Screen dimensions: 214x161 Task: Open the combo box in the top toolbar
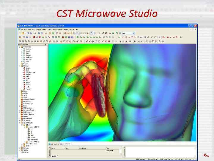pyautogui.click(x=128, y=33)
